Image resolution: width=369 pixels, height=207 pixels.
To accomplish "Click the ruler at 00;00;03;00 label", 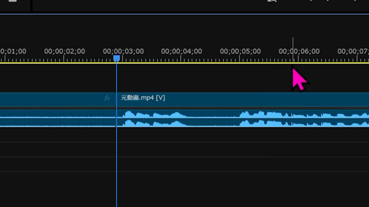I will point(123,51).
